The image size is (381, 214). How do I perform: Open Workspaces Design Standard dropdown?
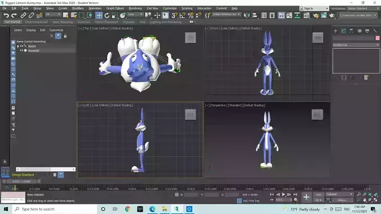click(x=363, y=8)
